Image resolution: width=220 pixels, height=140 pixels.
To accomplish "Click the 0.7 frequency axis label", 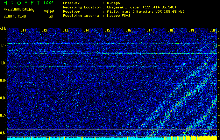I will [3, 115].
